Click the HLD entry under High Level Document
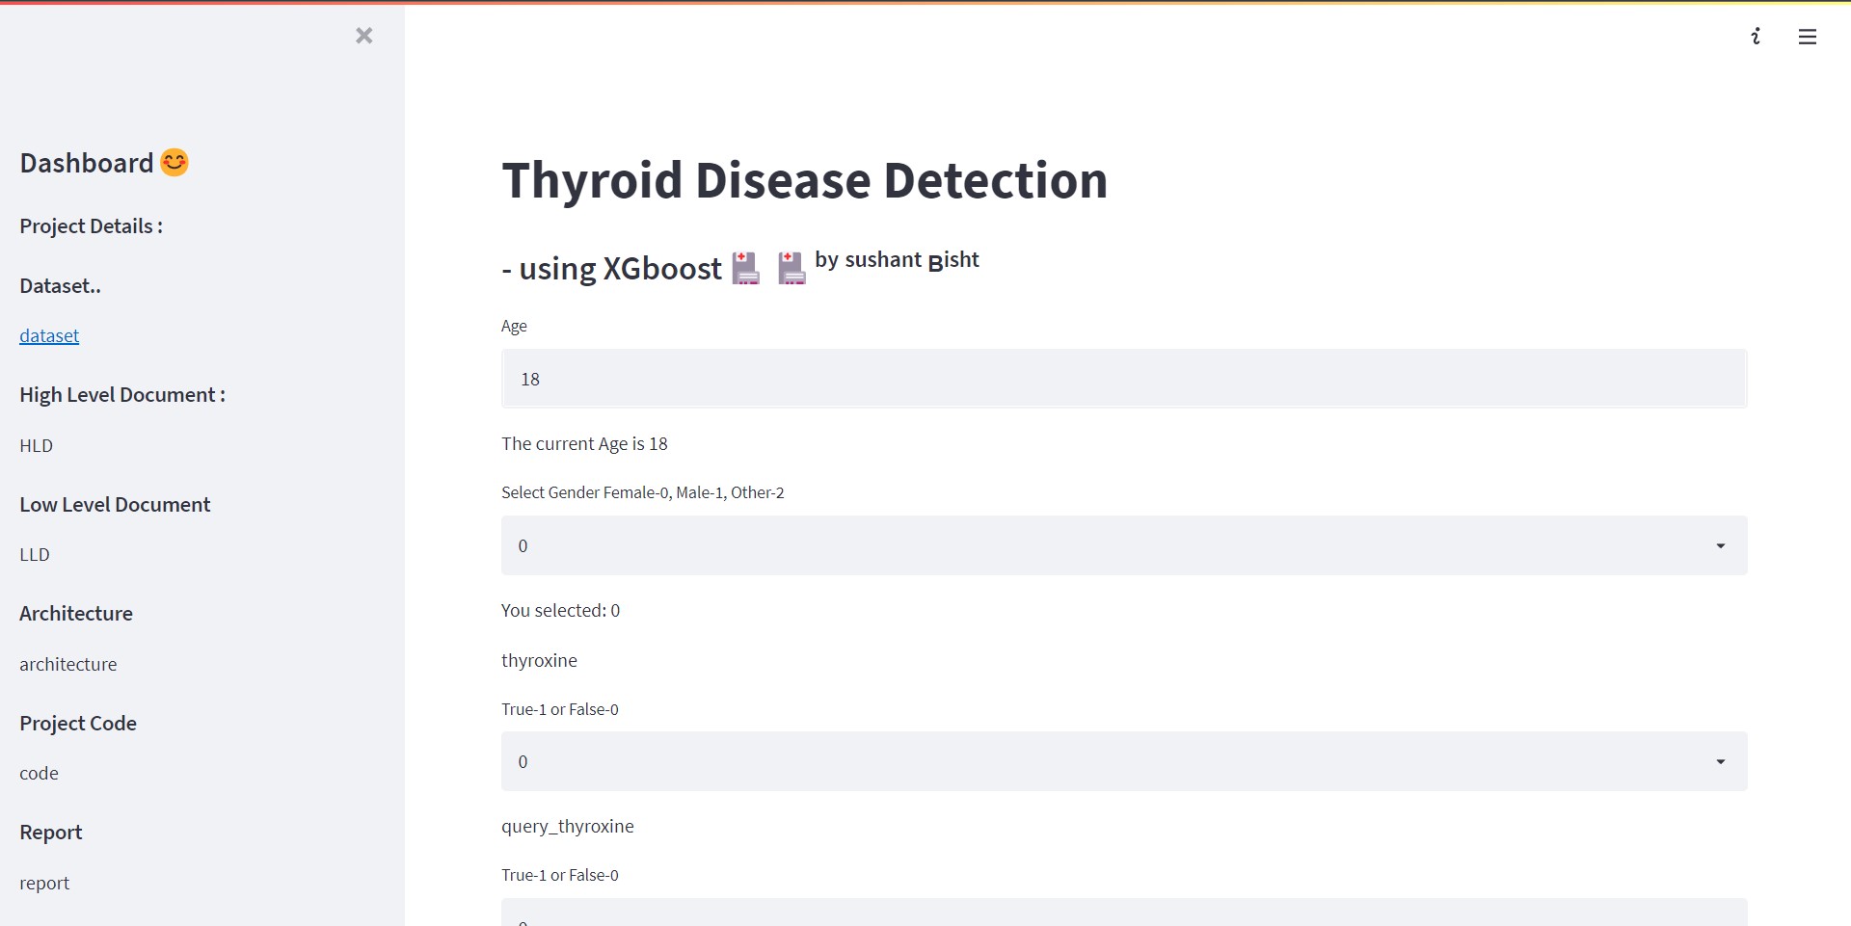This screenshot has height=926, width=1851. point(37,445)
